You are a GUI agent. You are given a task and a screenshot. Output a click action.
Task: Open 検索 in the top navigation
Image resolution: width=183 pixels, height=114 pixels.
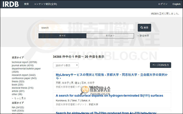(27, 4)
